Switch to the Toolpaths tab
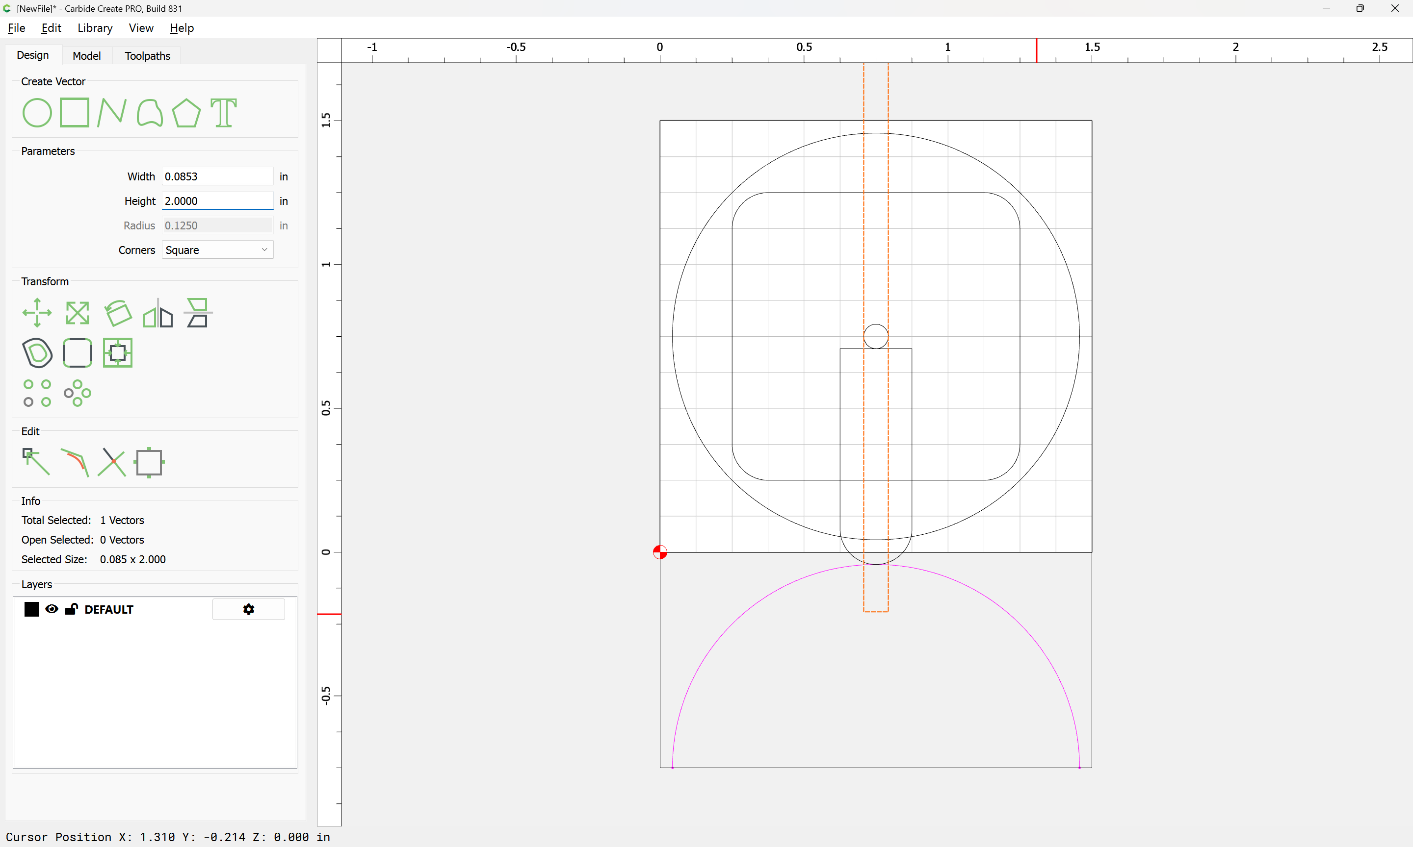Screen dimensions: 1413x847 pyautogui.click(x=147, y=56)
